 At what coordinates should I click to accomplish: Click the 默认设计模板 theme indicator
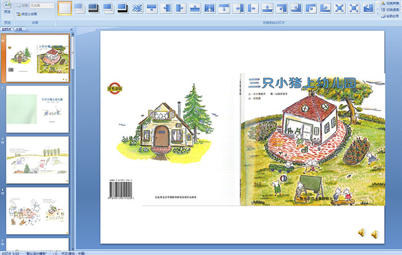tap(36, 253)
